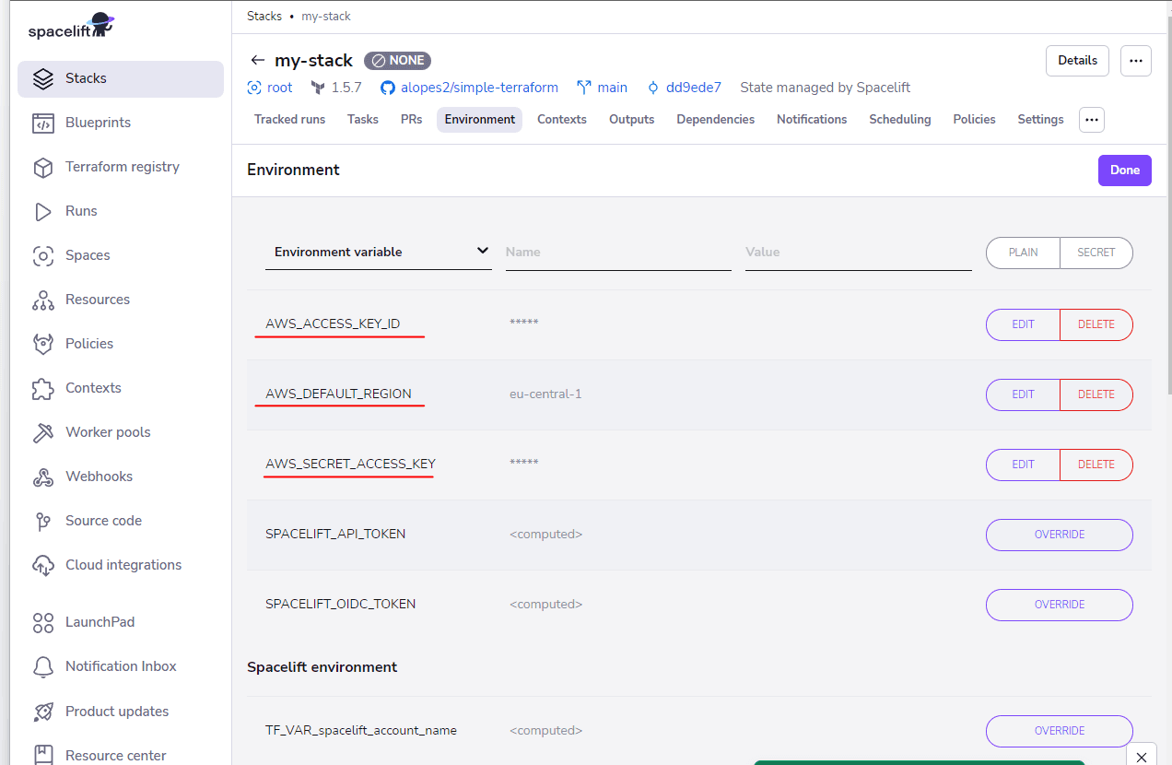Switch to the Tracked runs tab
Viewport: 1172px width, 765px height.
point(289,119)
